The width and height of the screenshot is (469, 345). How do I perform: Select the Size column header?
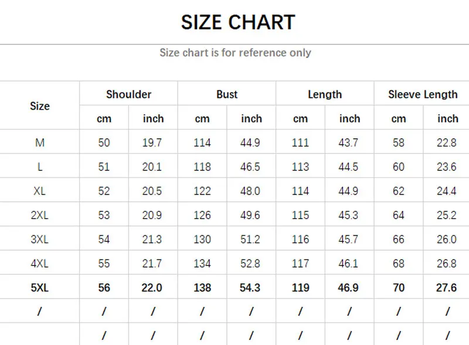(40, 106)
